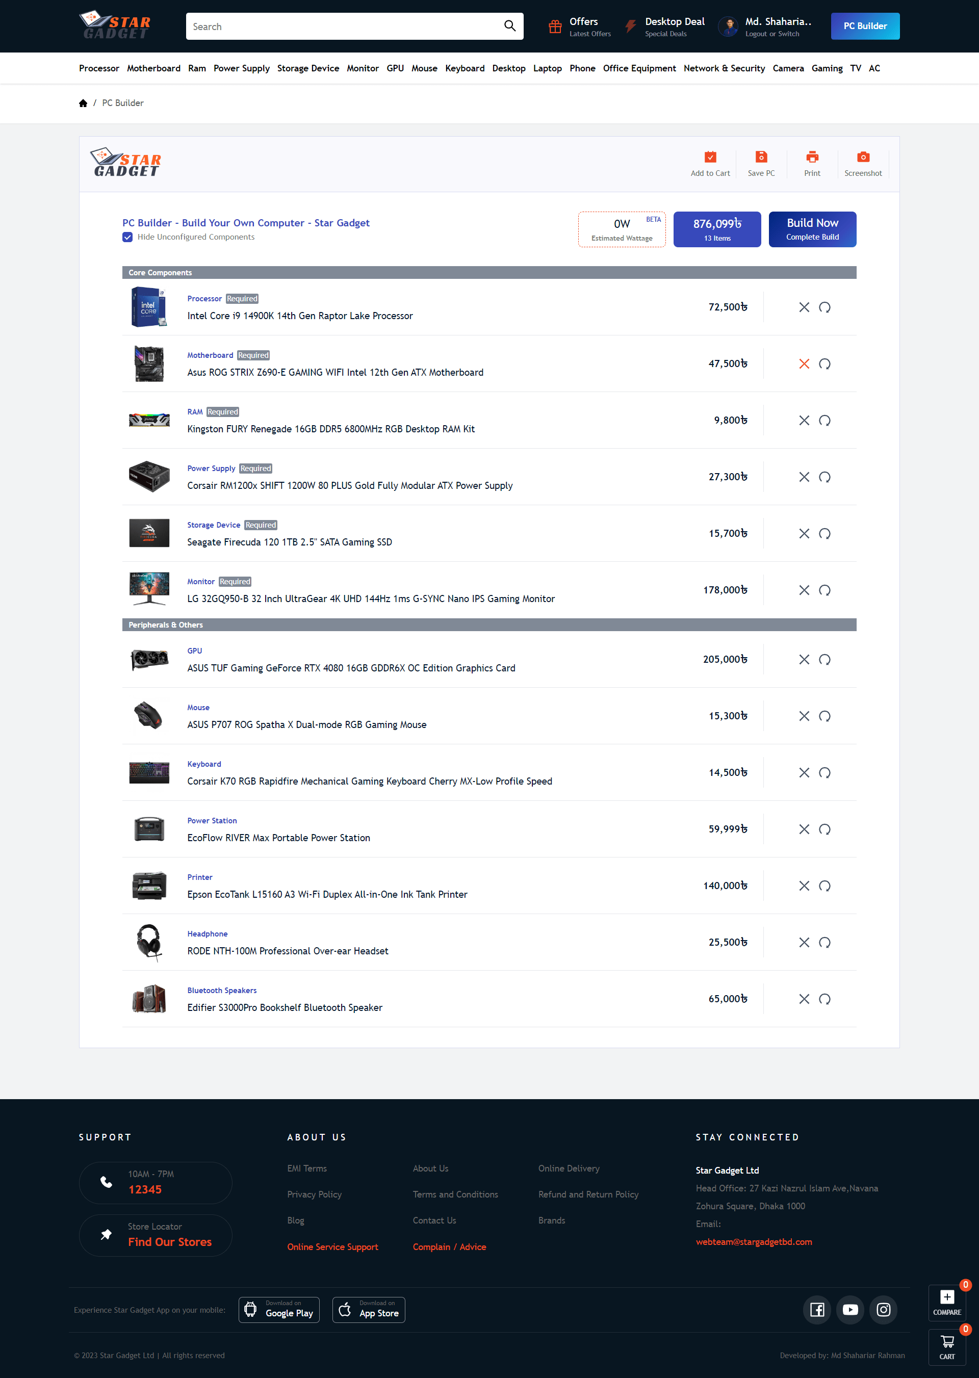Click the Save PC icon
Viewport: 979px width, 1378px height.
point(761,158)
